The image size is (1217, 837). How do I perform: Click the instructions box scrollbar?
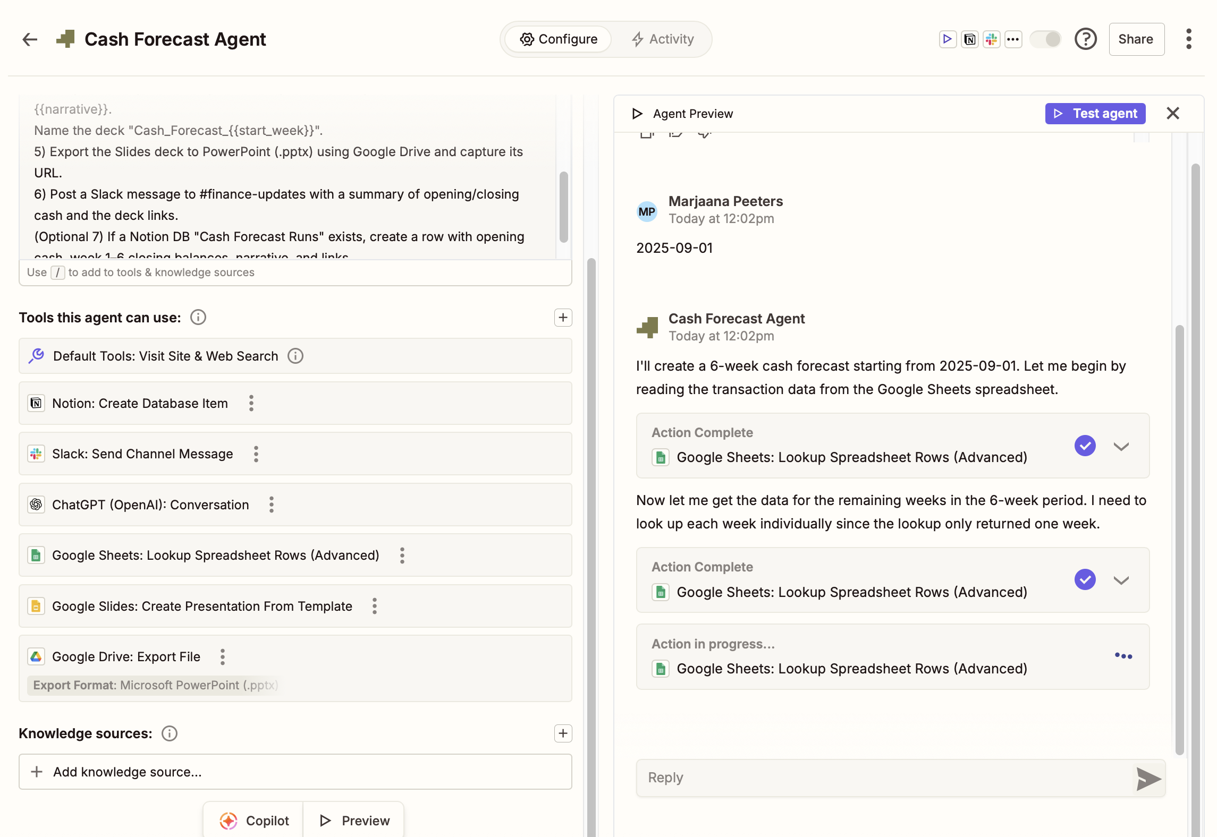pos(563,206)
